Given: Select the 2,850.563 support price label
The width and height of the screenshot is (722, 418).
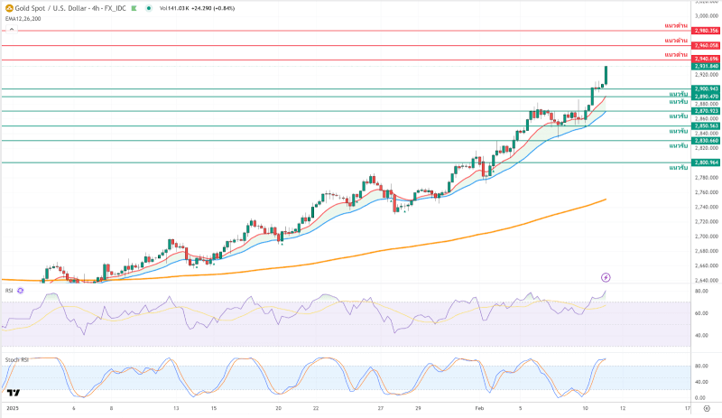Looking at the screenshot, I should point(706,125).
